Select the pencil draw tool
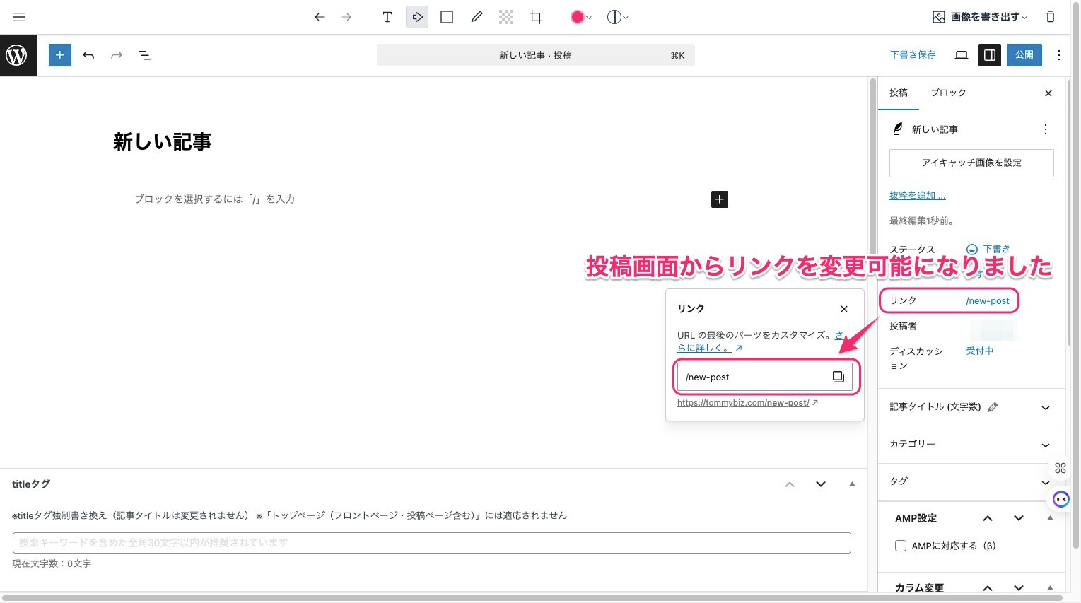Viewport: 1081px width, 603px height. pos(477,17)
